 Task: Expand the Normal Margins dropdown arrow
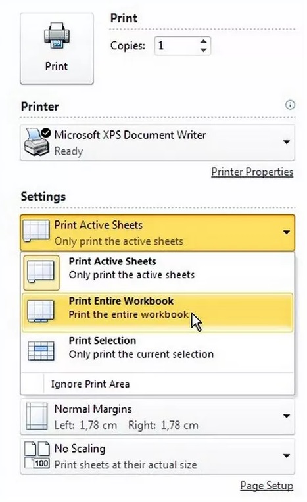click(287, 416)
